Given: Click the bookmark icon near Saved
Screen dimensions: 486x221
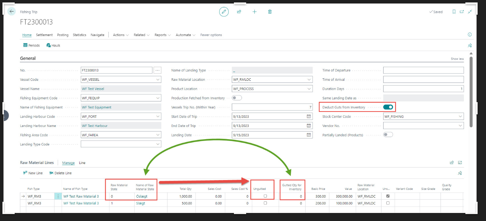Looking at the screenshot, I should point(454,12).
